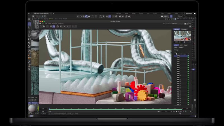This screenshot has height=126, width=224.
Task: Collapse the render folder in History list
Action: click(175, 54)
